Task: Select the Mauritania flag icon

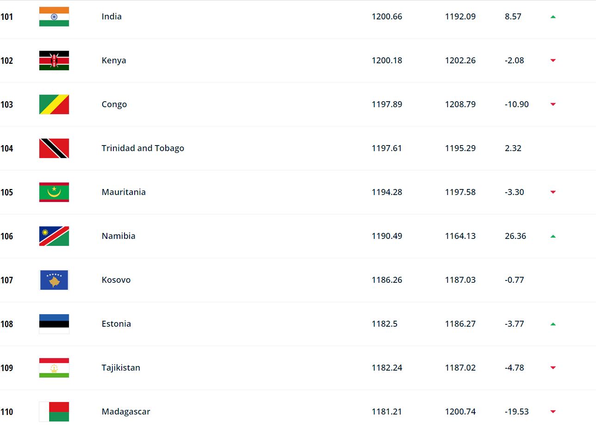Action: coord(54,192)
